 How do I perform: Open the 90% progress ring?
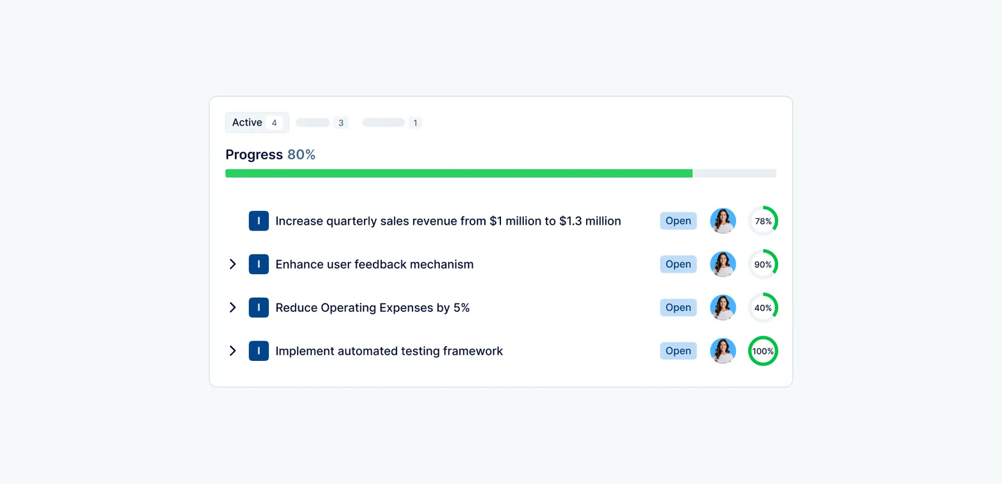(763, 264)
